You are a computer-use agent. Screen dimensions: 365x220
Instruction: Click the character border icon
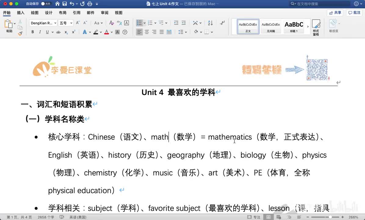(x=127, y=23)
